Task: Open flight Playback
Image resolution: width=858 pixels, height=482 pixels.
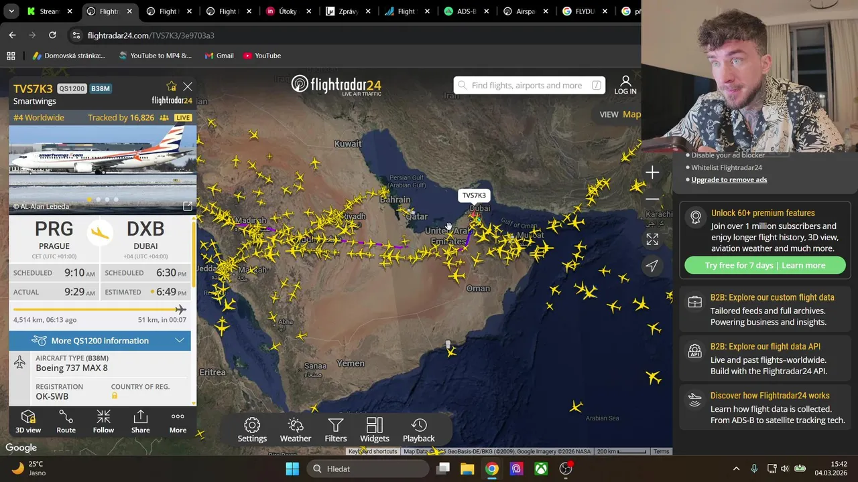Action: pos(419,430)
